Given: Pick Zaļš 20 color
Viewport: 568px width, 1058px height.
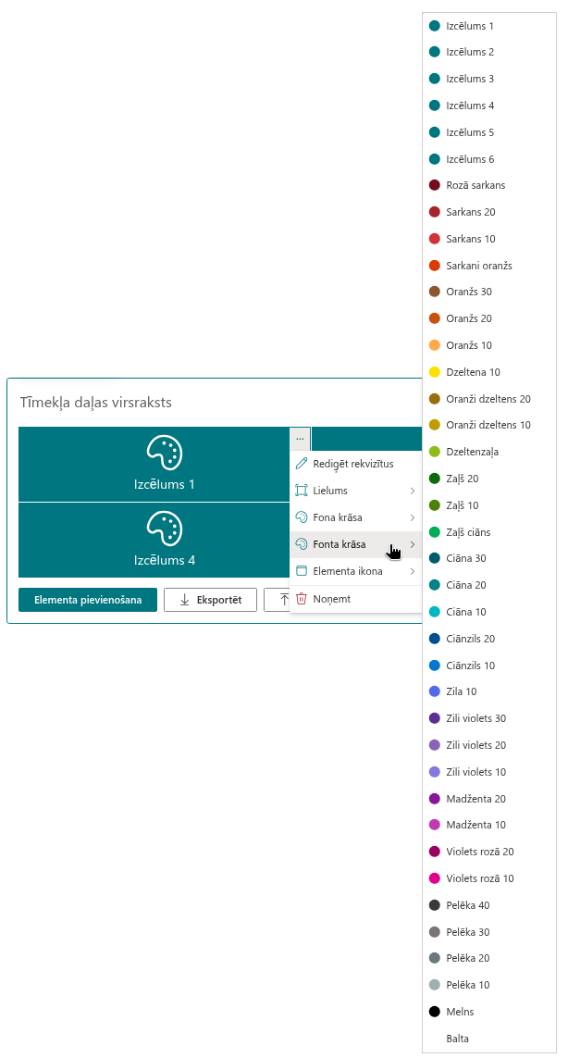Looking at the screenshot, I should click(x=489, y=479).
